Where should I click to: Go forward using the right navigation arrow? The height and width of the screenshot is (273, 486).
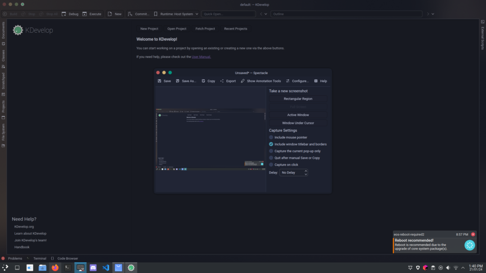(x=428, y=14)
